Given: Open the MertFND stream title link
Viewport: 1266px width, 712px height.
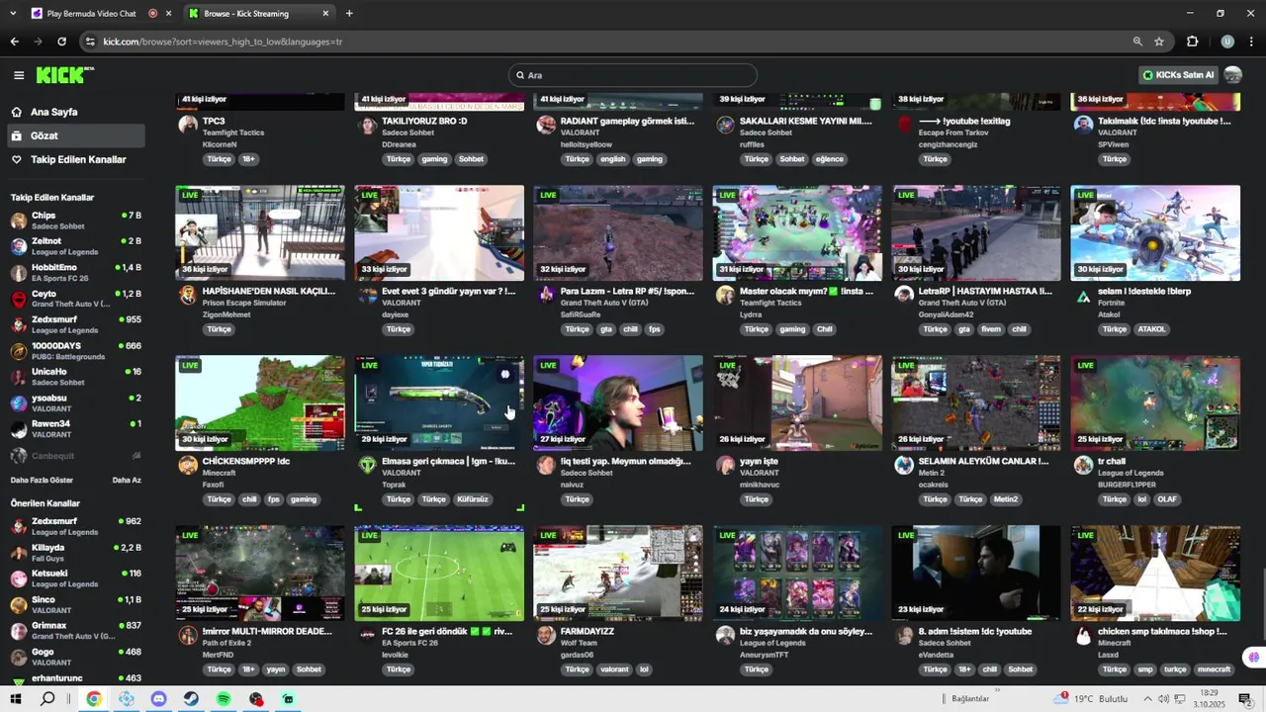Looking at the screenshot, I should pyautogui.click(x=267, y=631).
